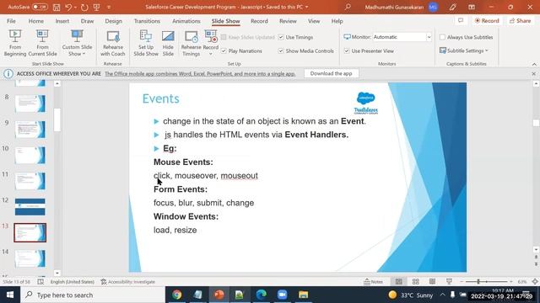540x303 pixels.
Task: Open Custom Slide Show menu
Action: tap(77, 43)
